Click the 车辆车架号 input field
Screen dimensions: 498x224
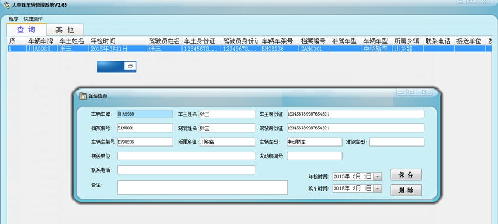coord(145,142)
